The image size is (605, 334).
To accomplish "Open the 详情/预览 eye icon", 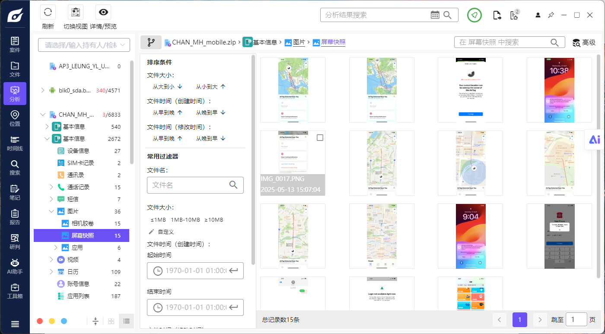I will tap(103, 12).
